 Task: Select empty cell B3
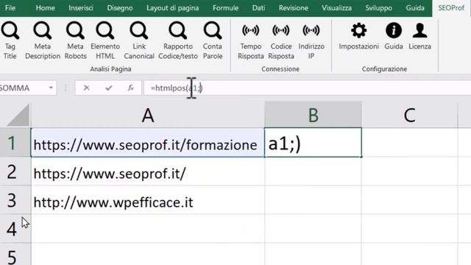click(x=313, y=199)
